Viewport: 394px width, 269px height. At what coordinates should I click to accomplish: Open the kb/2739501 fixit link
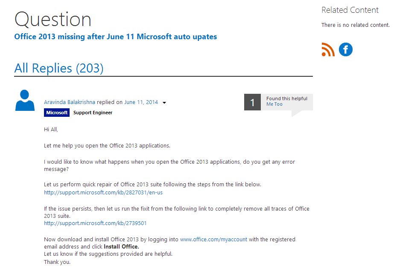pos(95,223)
